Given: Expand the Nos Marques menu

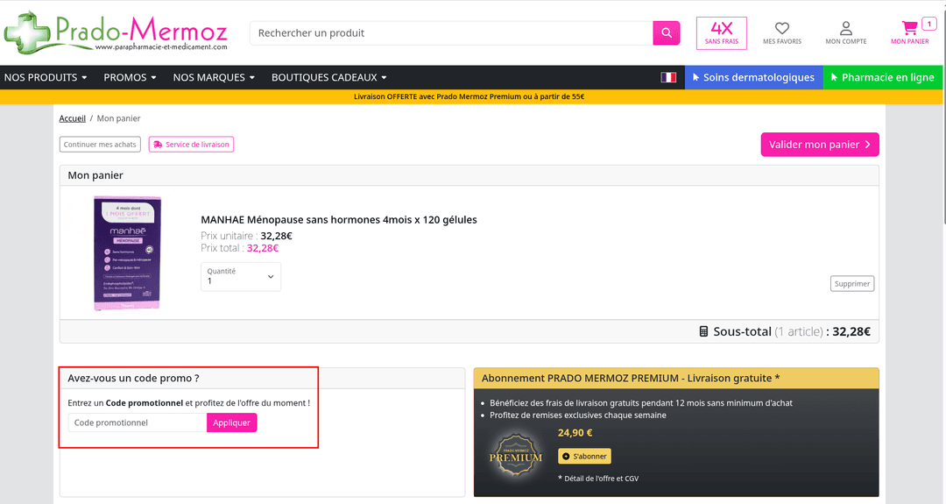Looking at the screenshot, I should [x=214, y=77].
